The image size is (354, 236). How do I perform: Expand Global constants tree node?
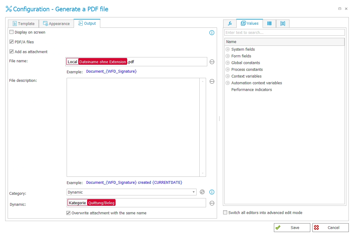(x=227, y=63)
